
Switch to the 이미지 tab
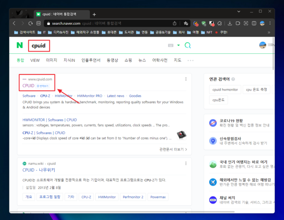[x=51, y=60]
